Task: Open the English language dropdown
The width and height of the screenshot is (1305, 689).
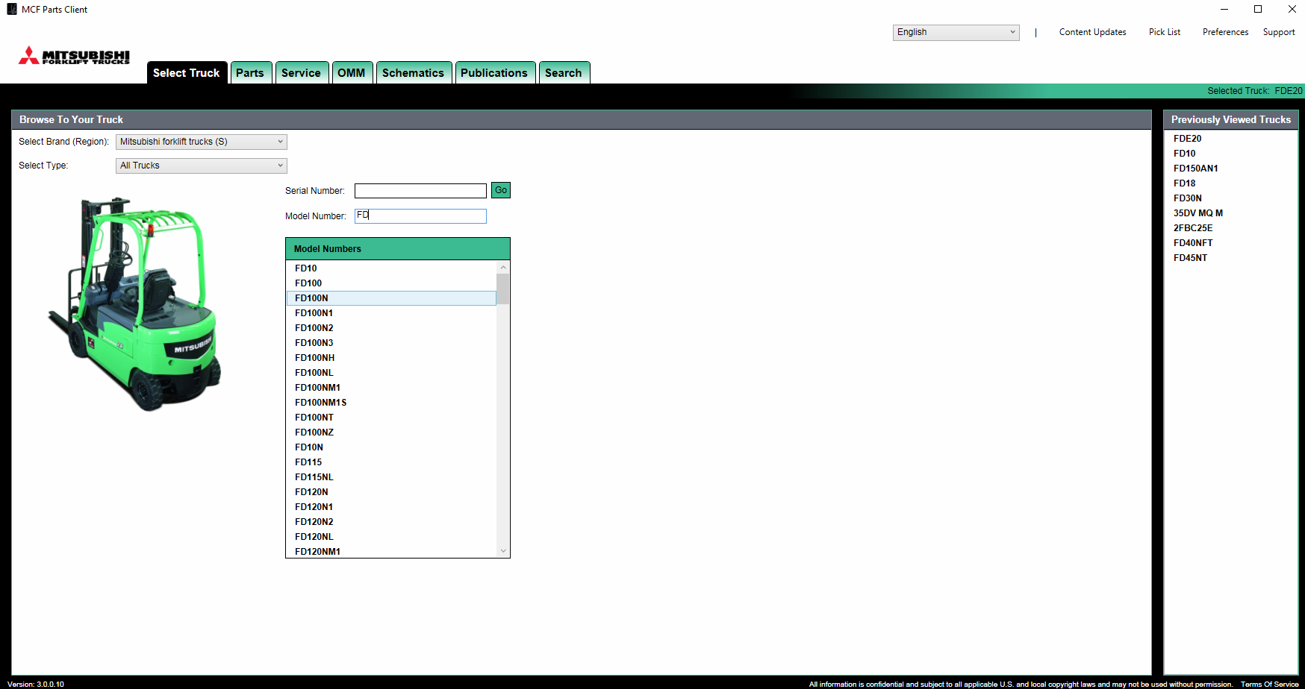Action: tap(956, 32)
